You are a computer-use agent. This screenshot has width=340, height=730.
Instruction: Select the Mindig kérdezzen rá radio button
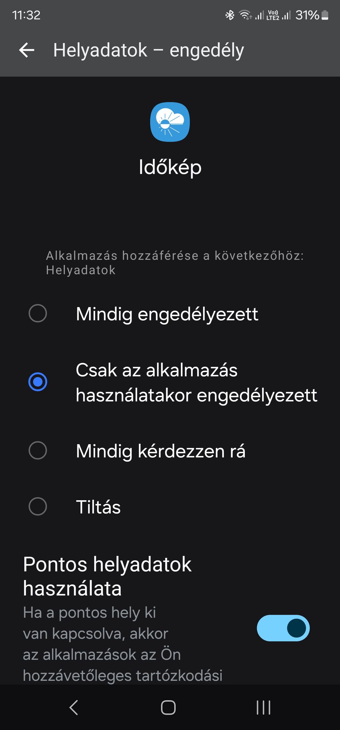(38, 450)
